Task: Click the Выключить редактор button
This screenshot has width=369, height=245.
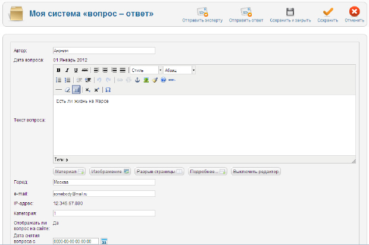Action: point(255,171)
